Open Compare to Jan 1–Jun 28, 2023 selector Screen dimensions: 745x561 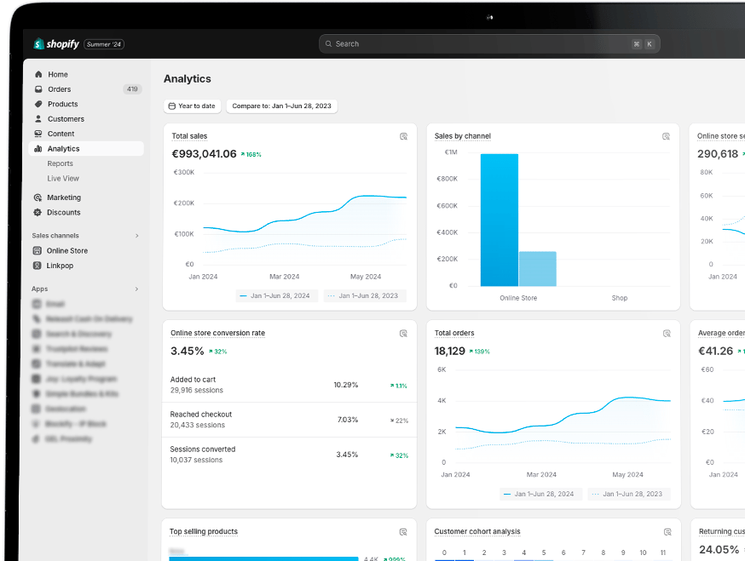tap(282, 106)
